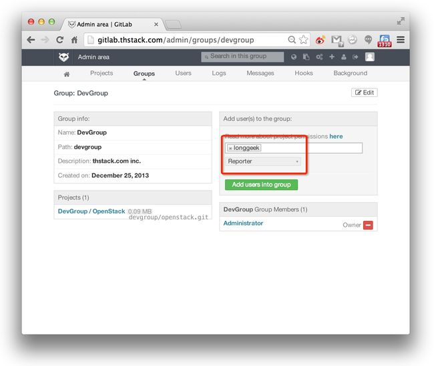Click the Path value 'devgroup'
The height and width of the screenshot is (366, 434).
(x=87, y=147)
